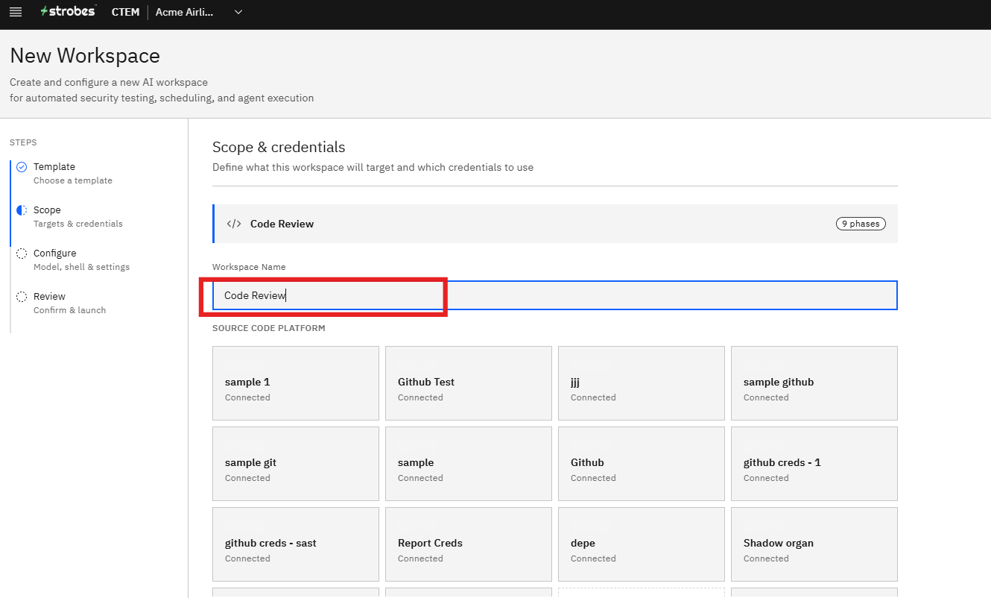Click the New Workspace page title
The width and height of the screenshot is (991, 598).
coord(85,56)
